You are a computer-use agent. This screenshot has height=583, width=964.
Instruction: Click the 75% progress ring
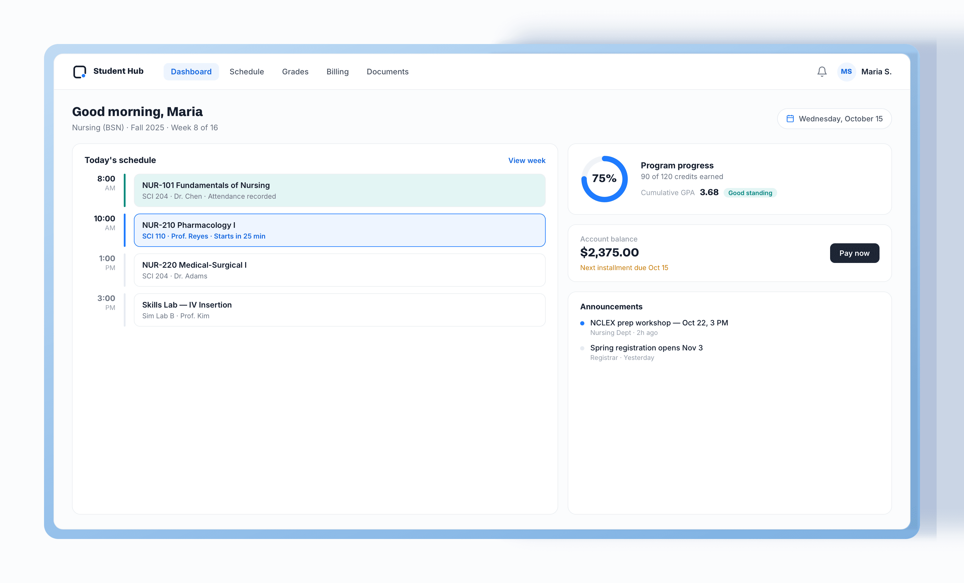click(604, 179)
